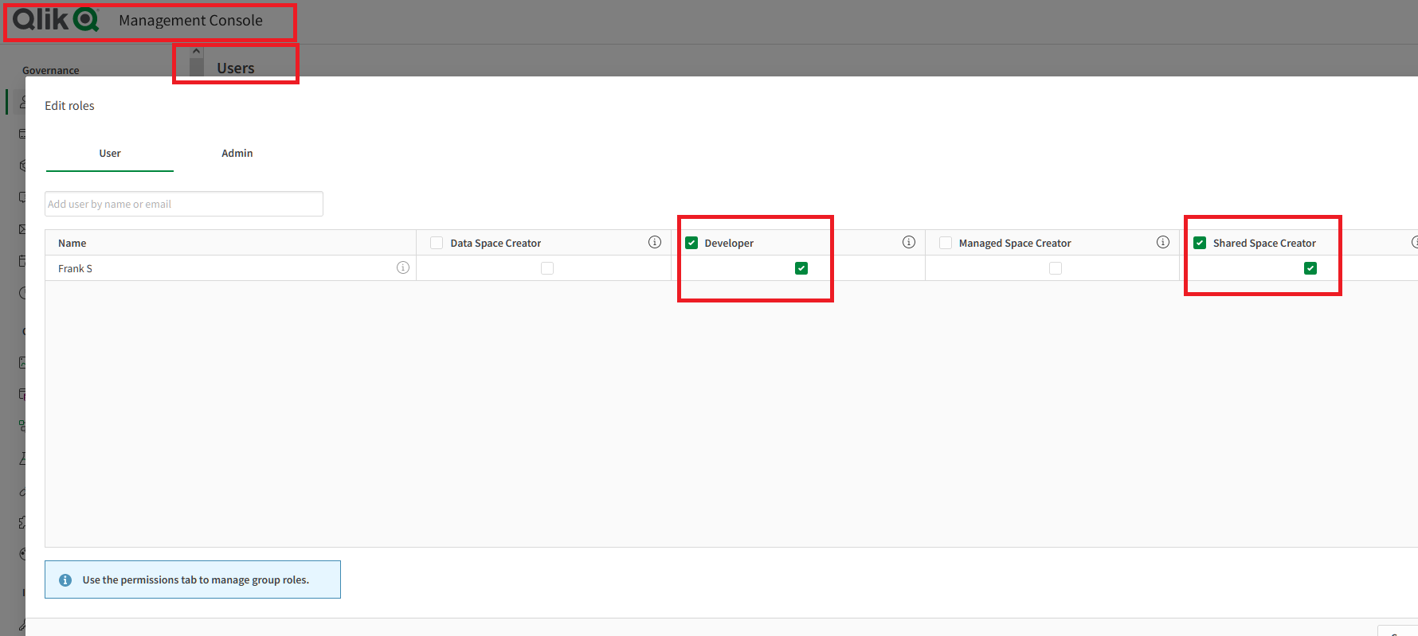
Task: Tick the Managed Space Creator header checkbox
Action: (946, 243)
